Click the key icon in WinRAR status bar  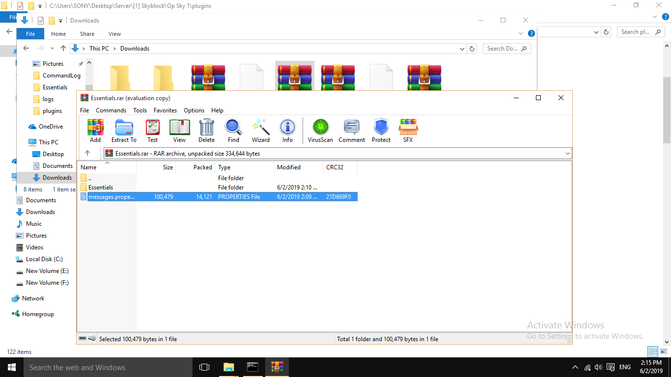pyautogui.click(x=92, y=339)
